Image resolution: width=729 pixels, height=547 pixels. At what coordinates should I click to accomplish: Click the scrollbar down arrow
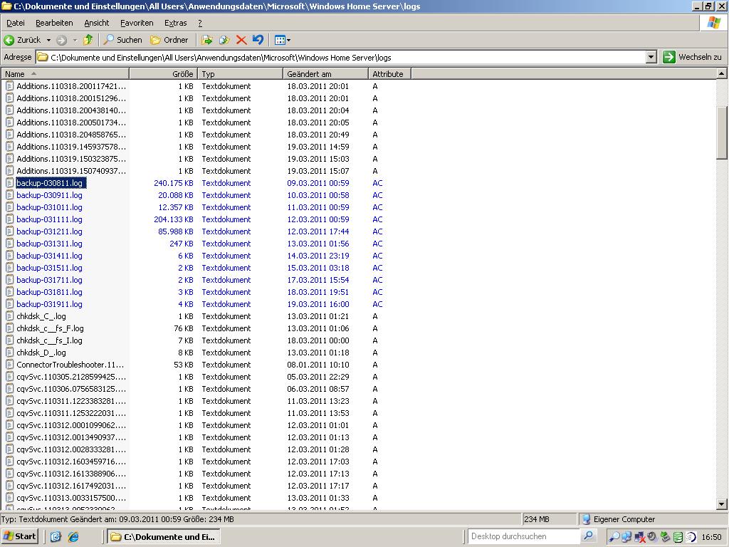point(722,504)
